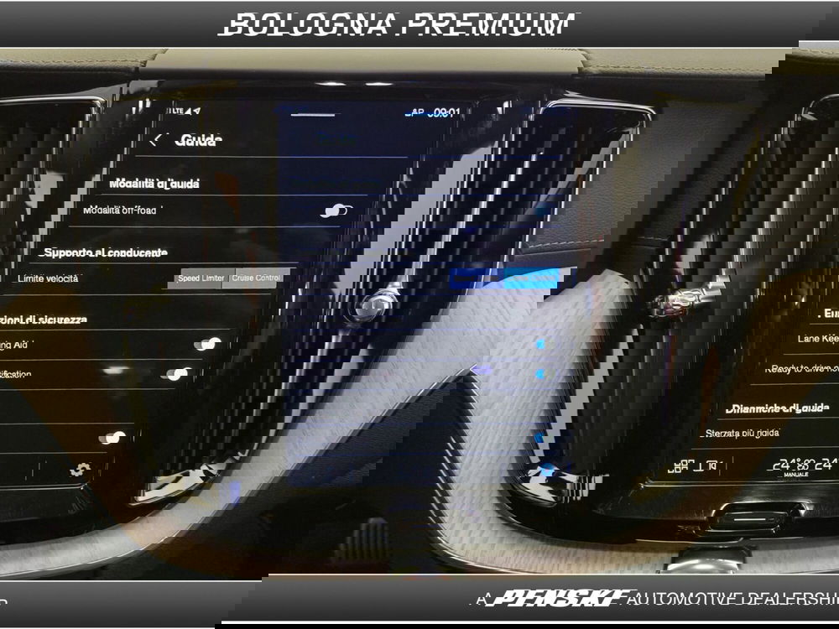Image resolution: width=839 pixels, height=629 pixels.
Task: Tap the location arrow status icon
Action: click(195, 111)
